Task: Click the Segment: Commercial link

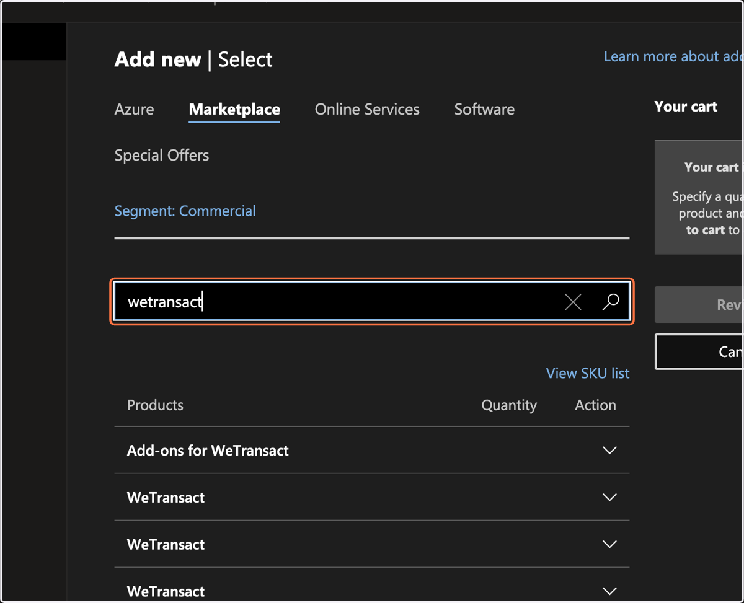Action: click(x=185, y=211)
